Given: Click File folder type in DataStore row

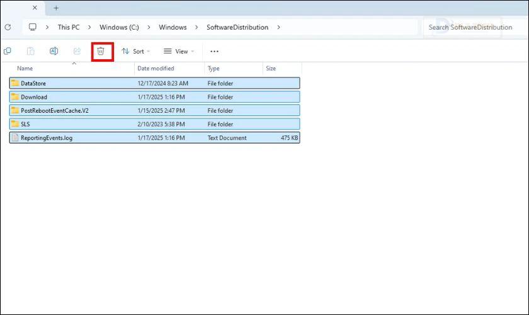Looking at the screenshot, I should [220, 83].
